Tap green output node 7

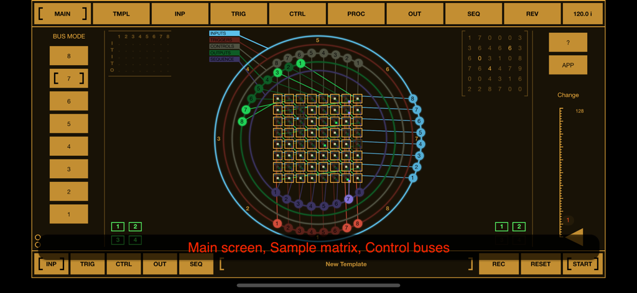click(x=245, y=109)
